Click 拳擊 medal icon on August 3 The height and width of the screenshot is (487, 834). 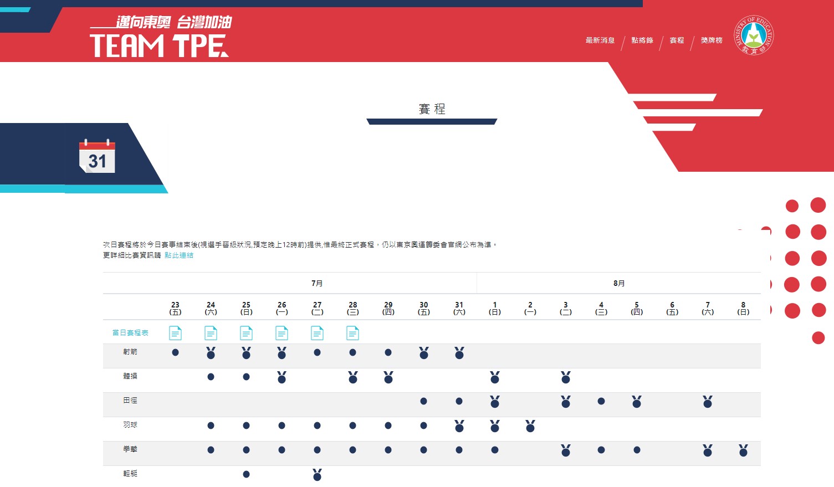tap(566, 450)
